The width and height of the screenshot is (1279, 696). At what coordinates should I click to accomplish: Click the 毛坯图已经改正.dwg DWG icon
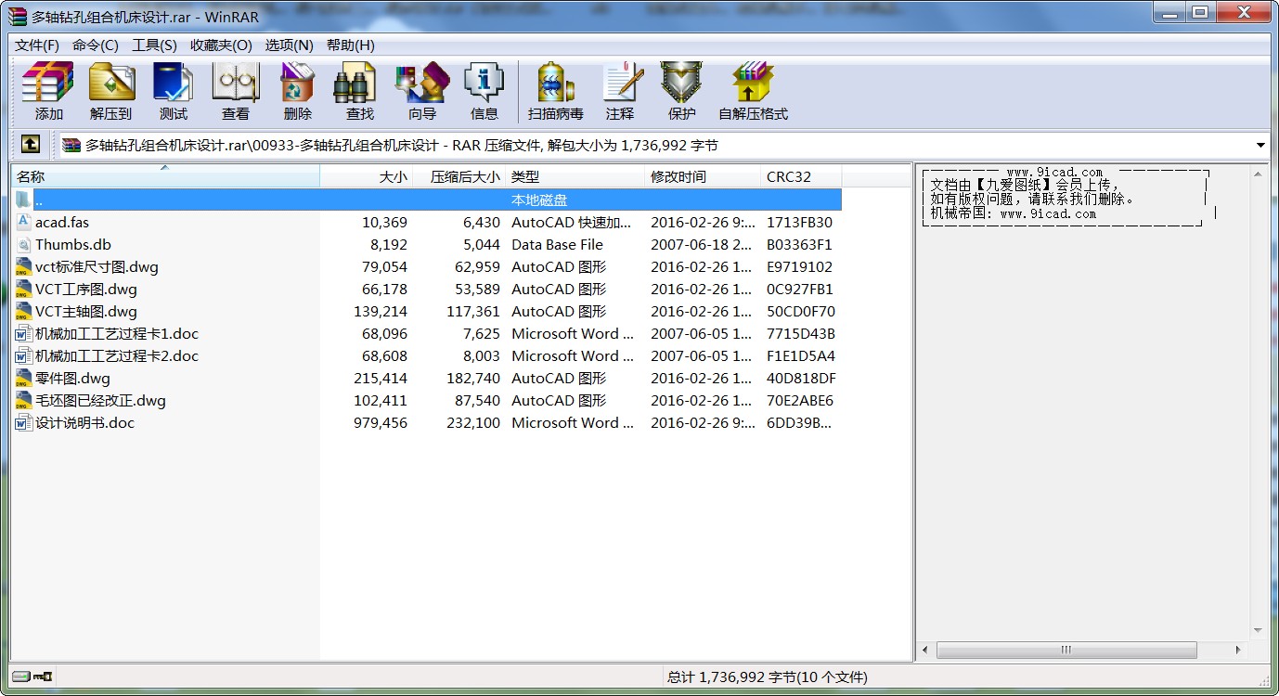(24, 400)
